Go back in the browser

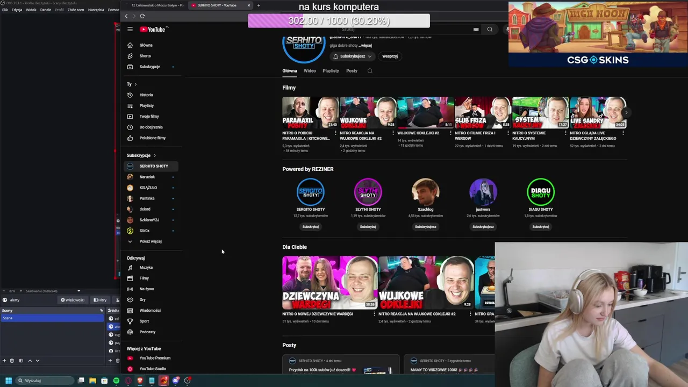pos(126,16)
